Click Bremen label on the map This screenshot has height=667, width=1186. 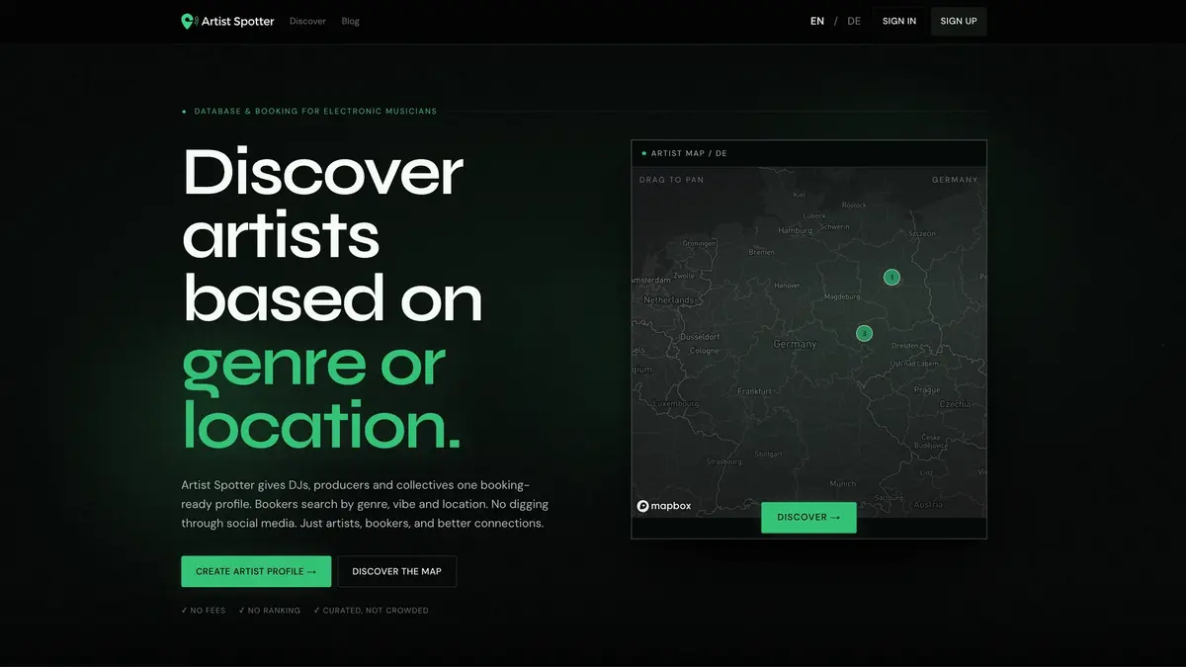[762, 252]
